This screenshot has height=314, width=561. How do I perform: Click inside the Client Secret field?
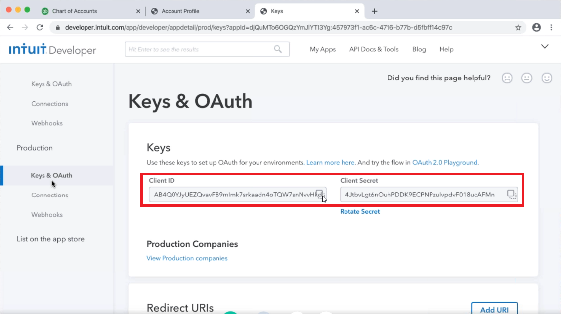pos(429,195)
